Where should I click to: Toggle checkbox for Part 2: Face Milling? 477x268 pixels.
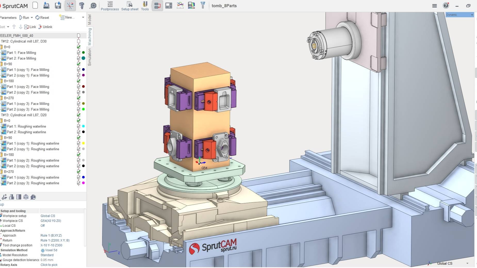[79, 58]
